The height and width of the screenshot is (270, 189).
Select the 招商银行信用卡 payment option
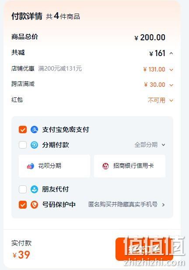click(x=129, y=166)
